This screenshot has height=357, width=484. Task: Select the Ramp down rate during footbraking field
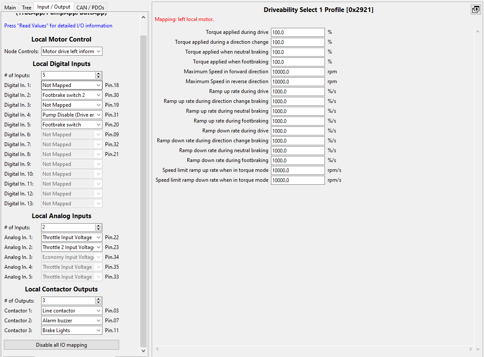(x=298, y=161)
